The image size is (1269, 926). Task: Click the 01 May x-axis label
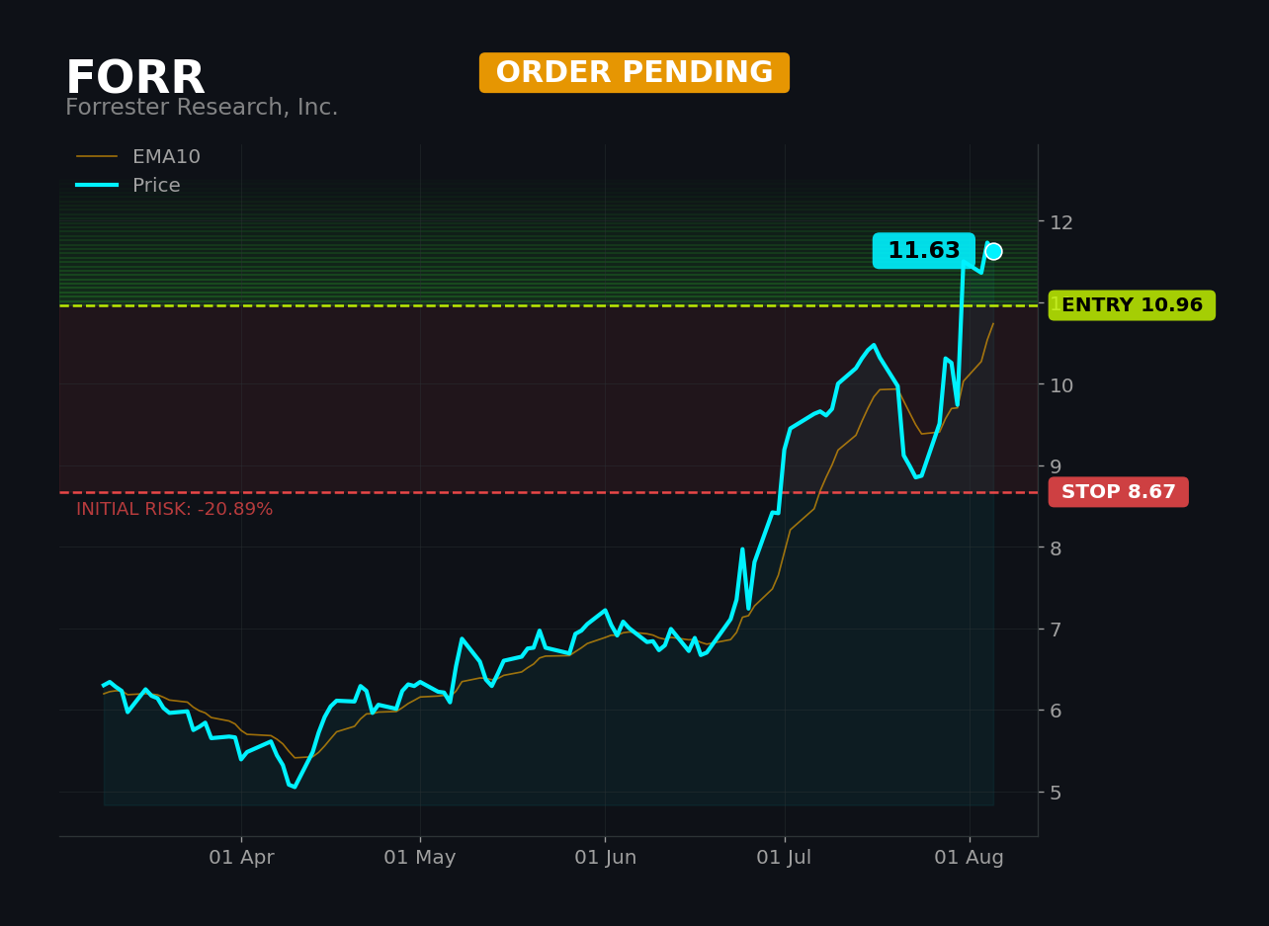coord(420,858)
